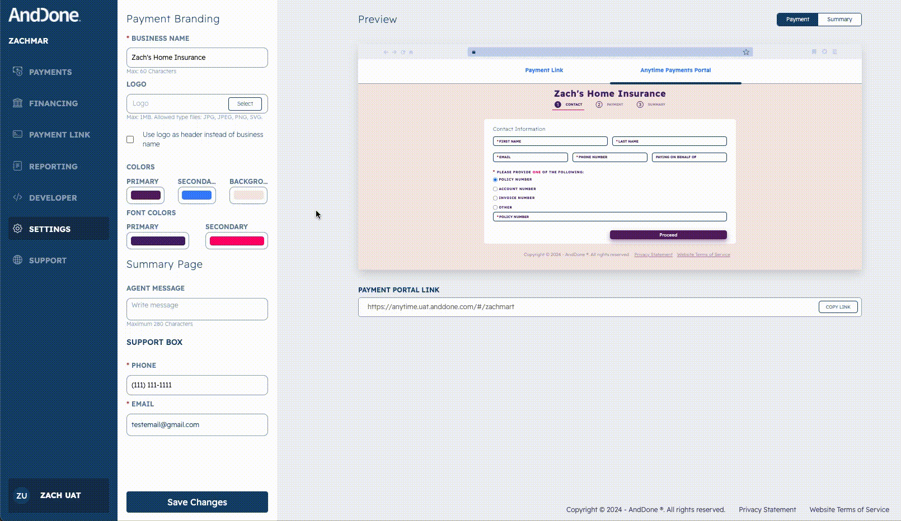This screenshot has height=521, width=901.
Task: Select the Settings gear icon
Action: 18,229
